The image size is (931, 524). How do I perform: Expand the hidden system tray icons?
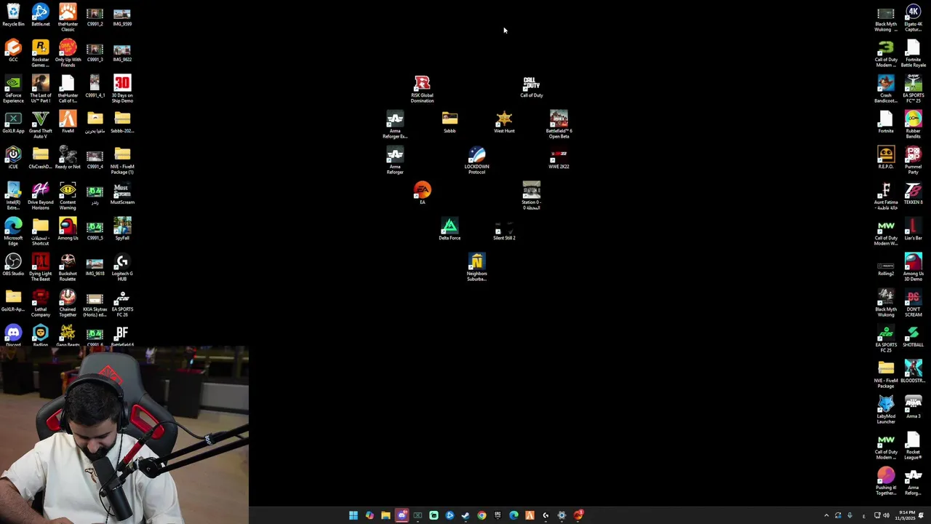click(826, 515)
